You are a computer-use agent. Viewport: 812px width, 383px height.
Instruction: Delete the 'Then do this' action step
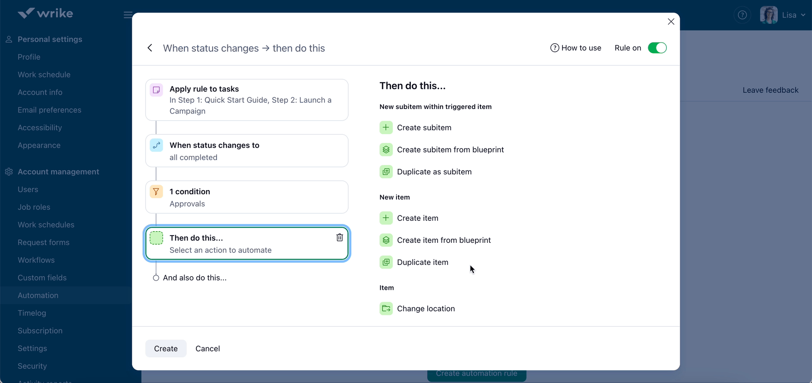click(340, 237)
